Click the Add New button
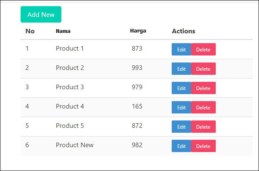 click(41, 14)
